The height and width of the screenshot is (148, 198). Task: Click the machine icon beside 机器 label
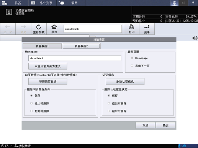tap(5, 3)
